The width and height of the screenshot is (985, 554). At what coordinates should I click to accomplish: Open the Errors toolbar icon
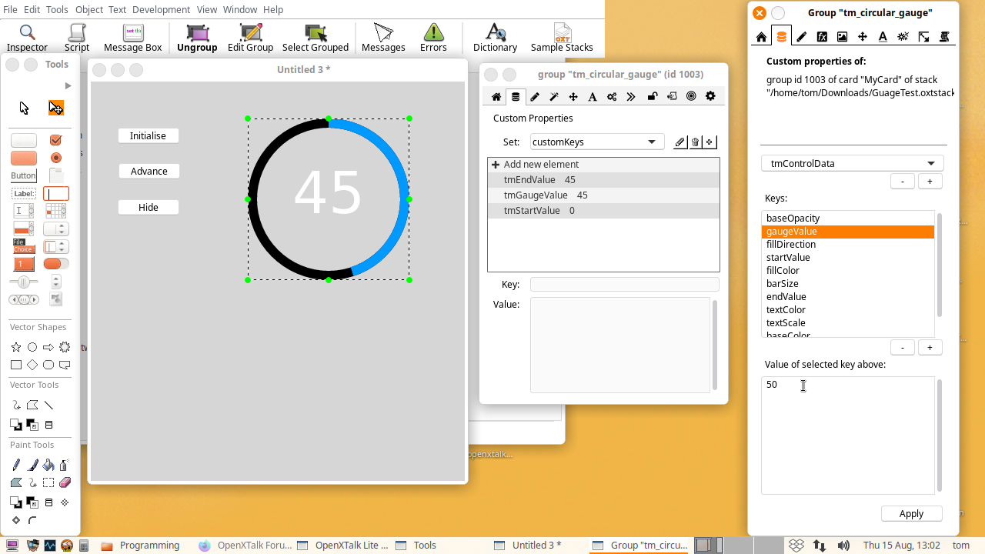coord(433,38)
